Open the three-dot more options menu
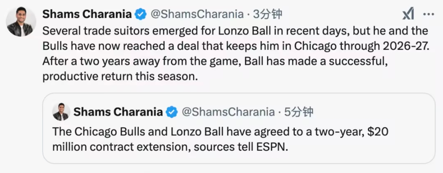Image resolution: width=443 pixels, height=173 pixels. [x=428, y=14]
